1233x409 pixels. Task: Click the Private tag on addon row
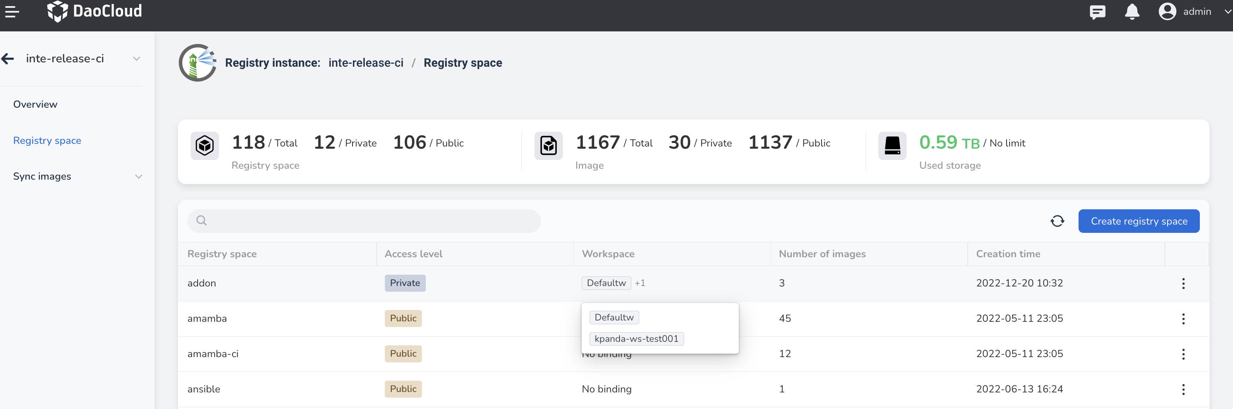(x=405, y=283)
